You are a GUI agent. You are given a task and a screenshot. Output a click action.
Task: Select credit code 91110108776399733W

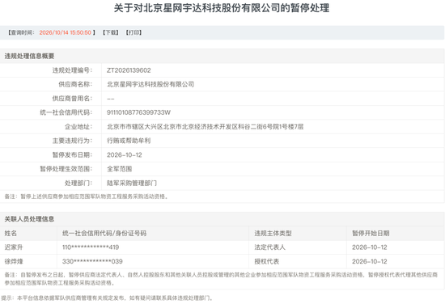(138, 112)
